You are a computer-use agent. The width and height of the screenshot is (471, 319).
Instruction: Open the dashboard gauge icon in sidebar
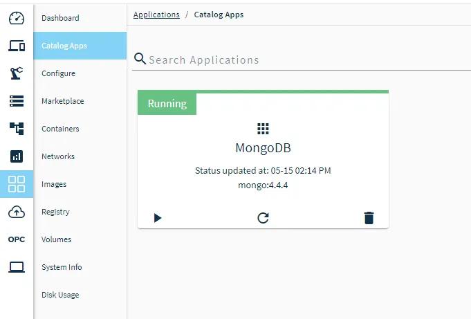[17, 19]
